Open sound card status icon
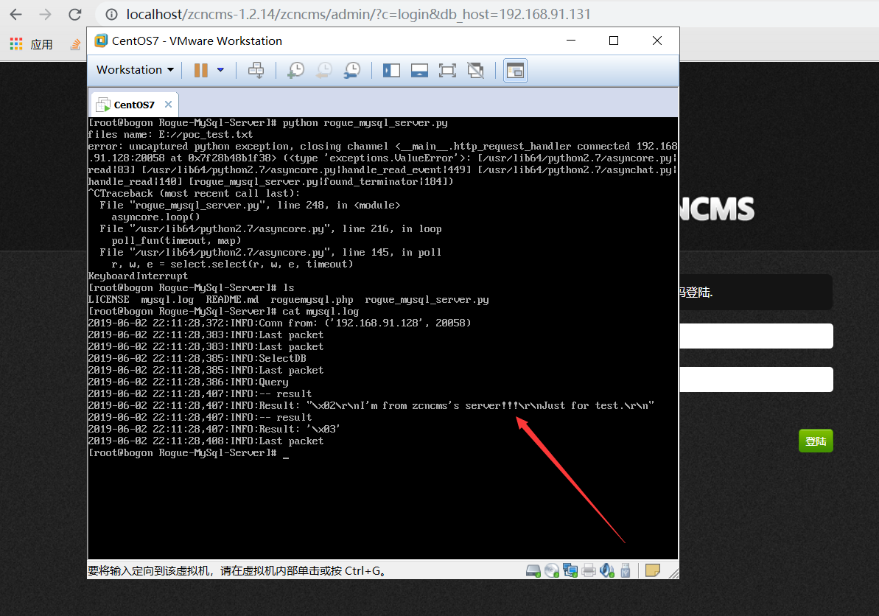Viewport: 879px width, 616px height. (607, 570)
